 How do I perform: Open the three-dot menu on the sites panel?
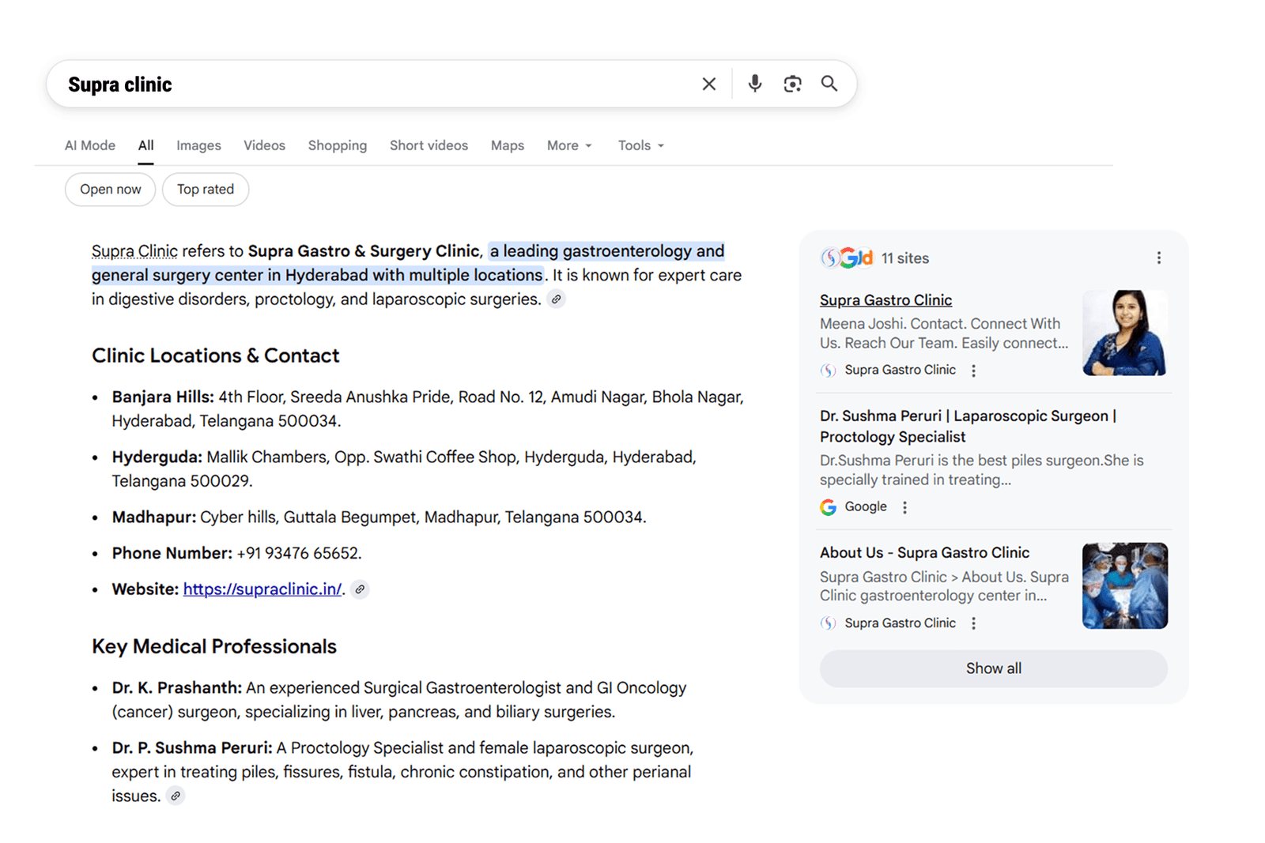coord(1159,257)
